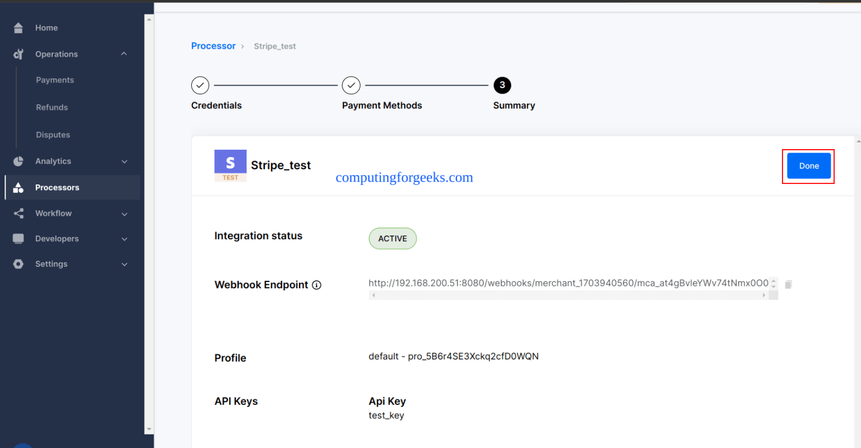
Task: Click the Operations icon in the sidebar
Action: (x=18, y=54)
